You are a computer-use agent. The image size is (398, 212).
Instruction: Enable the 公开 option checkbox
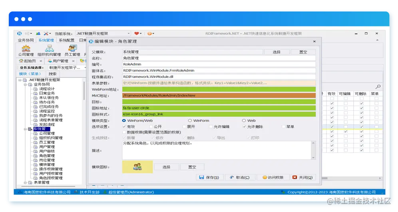[x=151, y=127]
